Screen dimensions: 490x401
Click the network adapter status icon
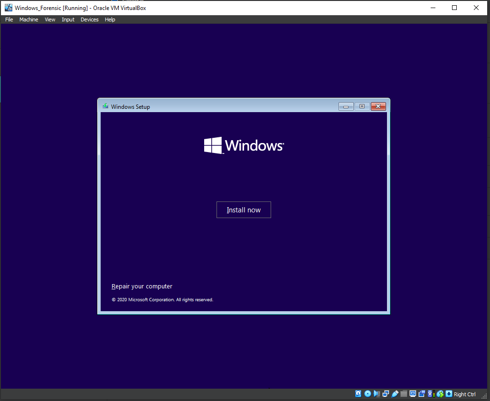tap(386, 394)
